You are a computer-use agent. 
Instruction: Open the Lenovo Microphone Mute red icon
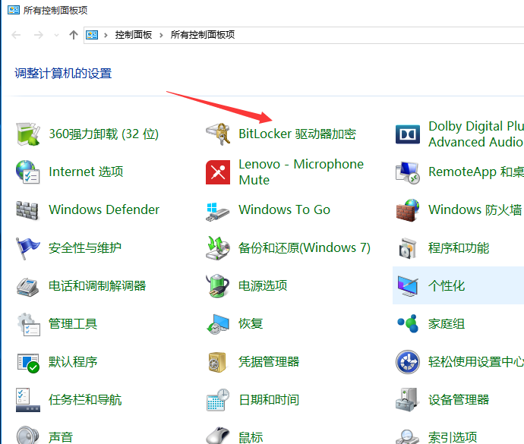point(218,172)
